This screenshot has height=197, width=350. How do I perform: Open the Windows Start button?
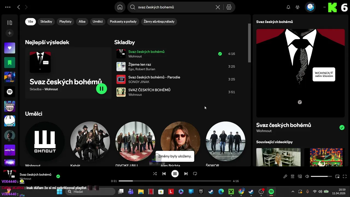click(60, 192)
